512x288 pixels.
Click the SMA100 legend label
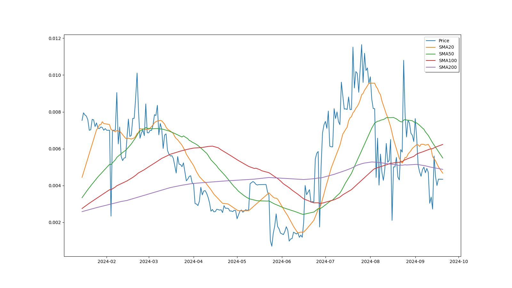(448, 61)
